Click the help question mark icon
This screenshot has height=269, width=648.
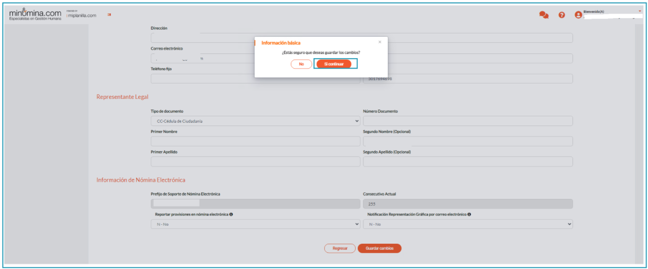562,15
